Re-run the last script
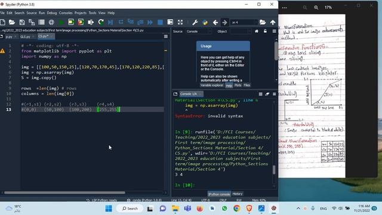The width and height of the screenshot is (382, 215). click(101, 23)
